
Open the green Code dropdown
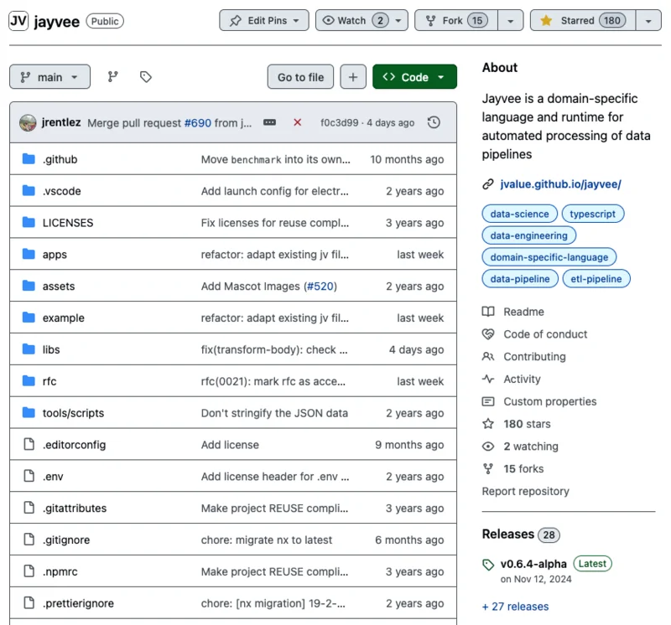pos(414,76)
